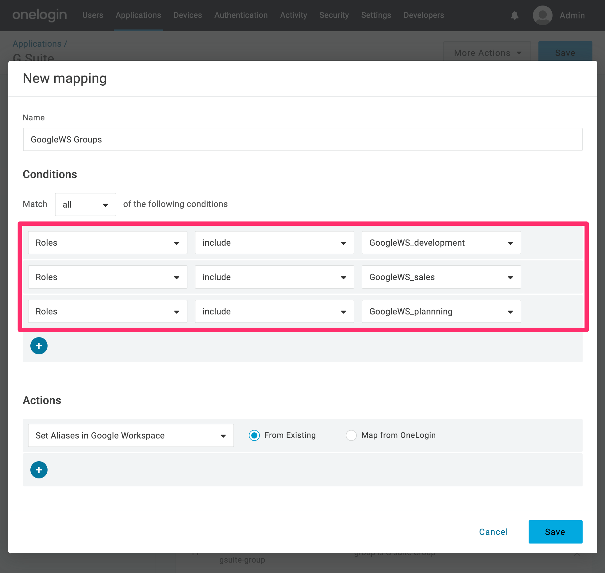Select Map from OneLogin radio option
Viewport: 605px width, 573px height.
[351, 435]
